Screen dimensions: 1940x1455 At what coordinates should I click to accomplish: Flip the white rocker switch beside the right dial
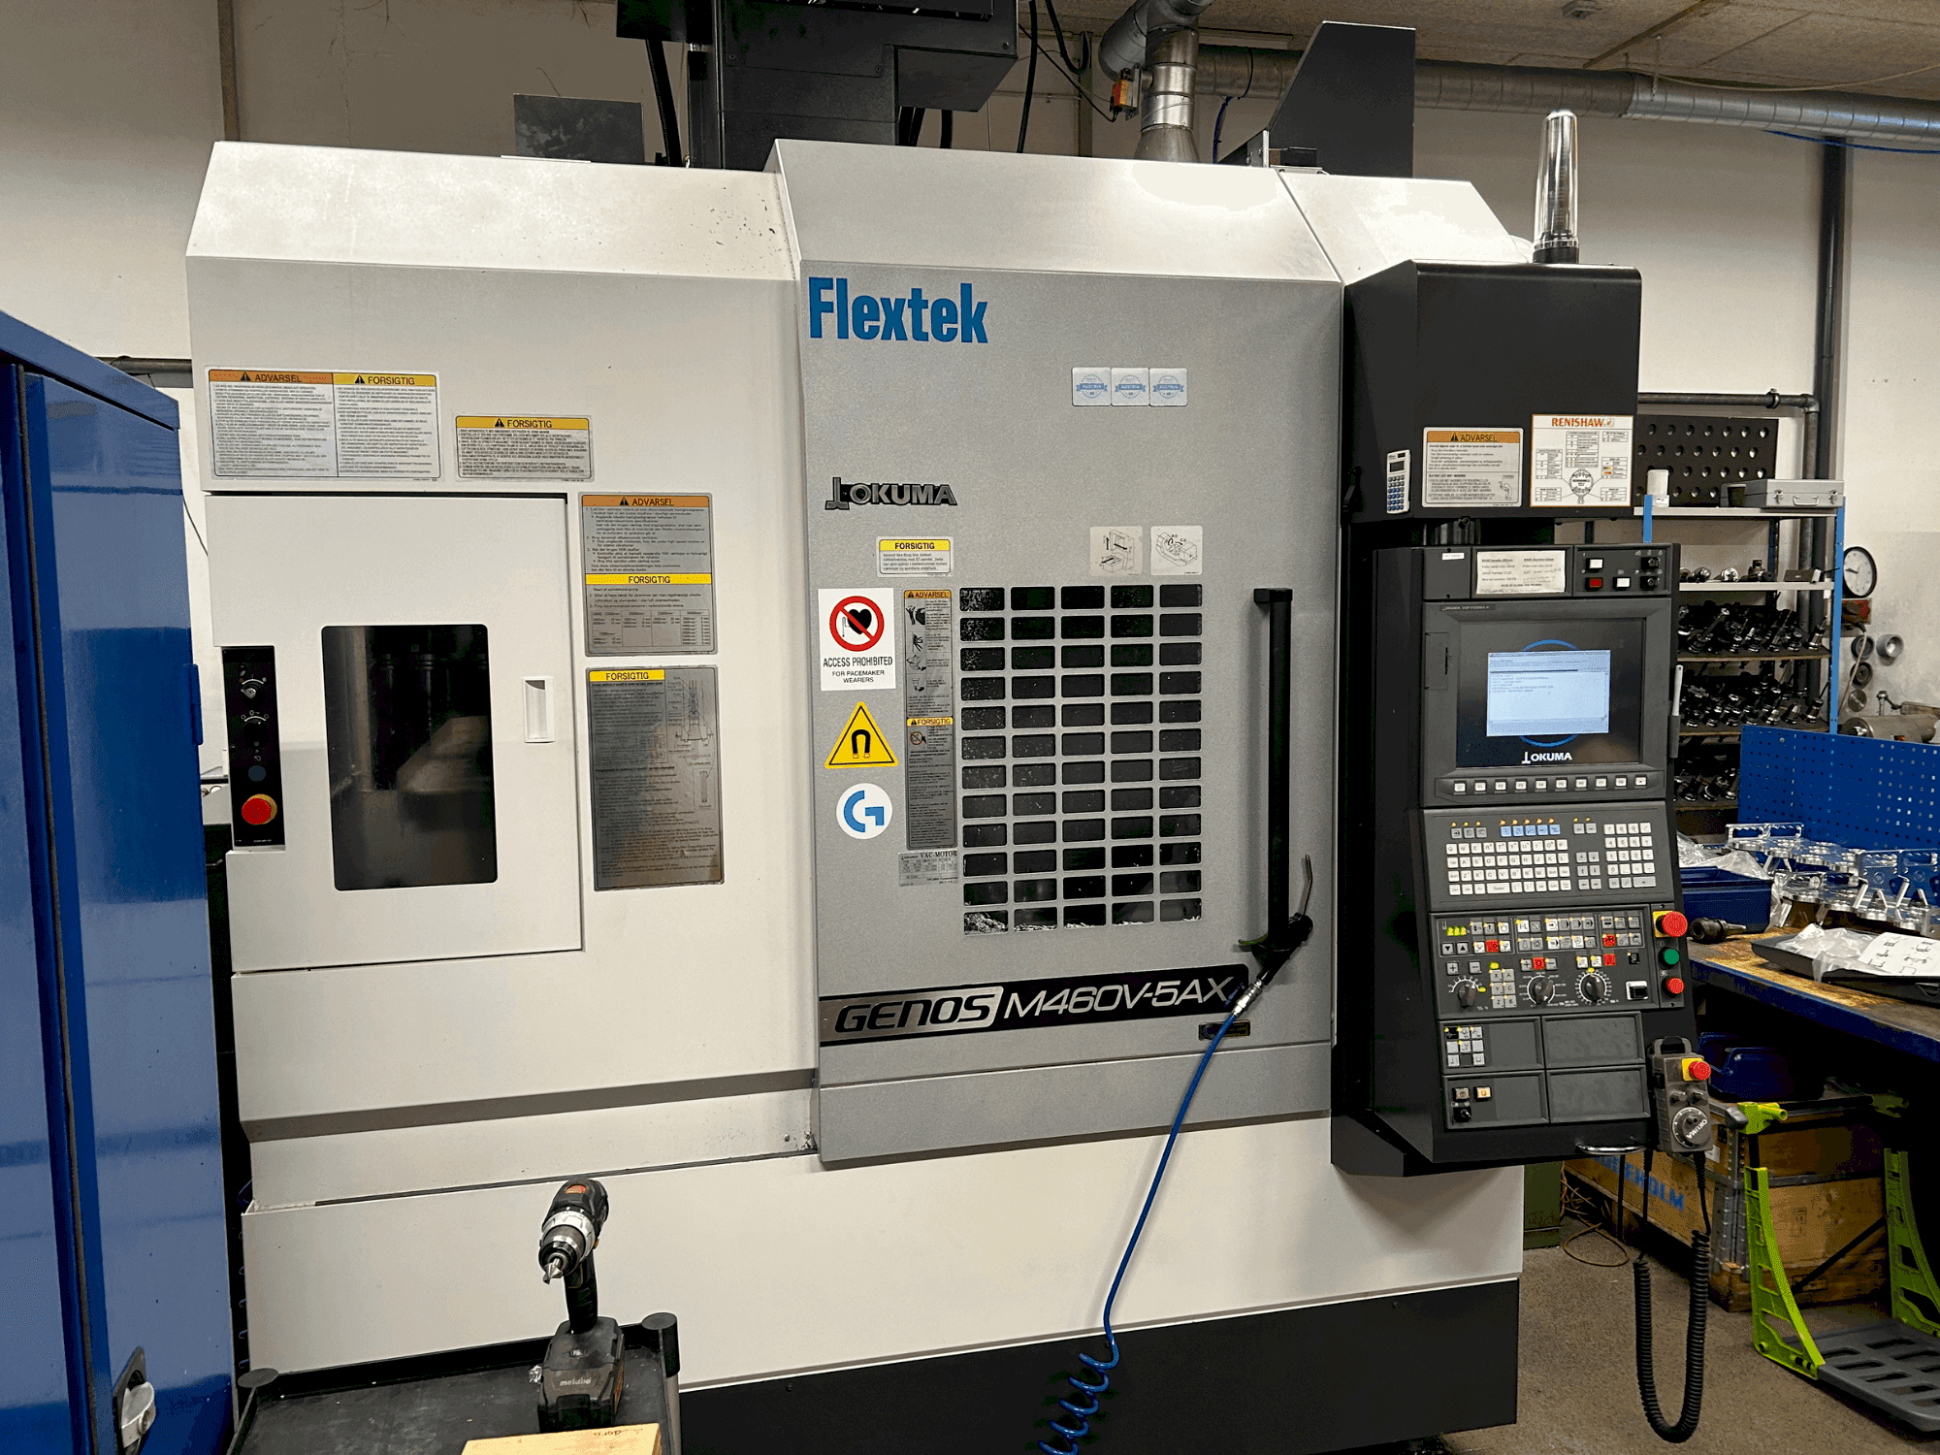coord(1636,990)
